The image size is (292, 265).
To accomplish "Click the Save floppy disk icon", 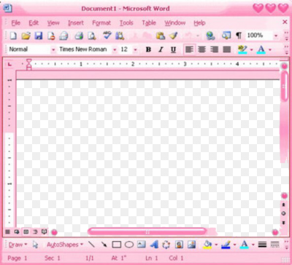I will pyautogui.click(x=39, y=36).
